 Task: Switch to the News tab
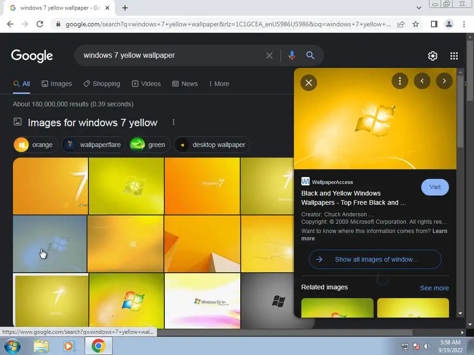(185, 84)
